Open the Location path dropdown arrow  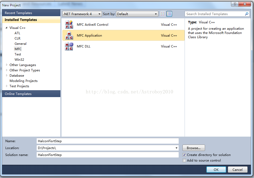(176, 148)
